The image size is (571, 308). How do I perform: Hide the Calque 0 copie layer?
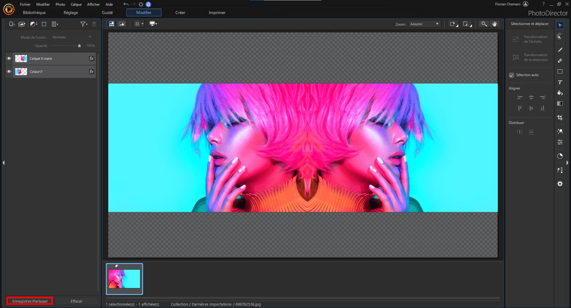9,58
